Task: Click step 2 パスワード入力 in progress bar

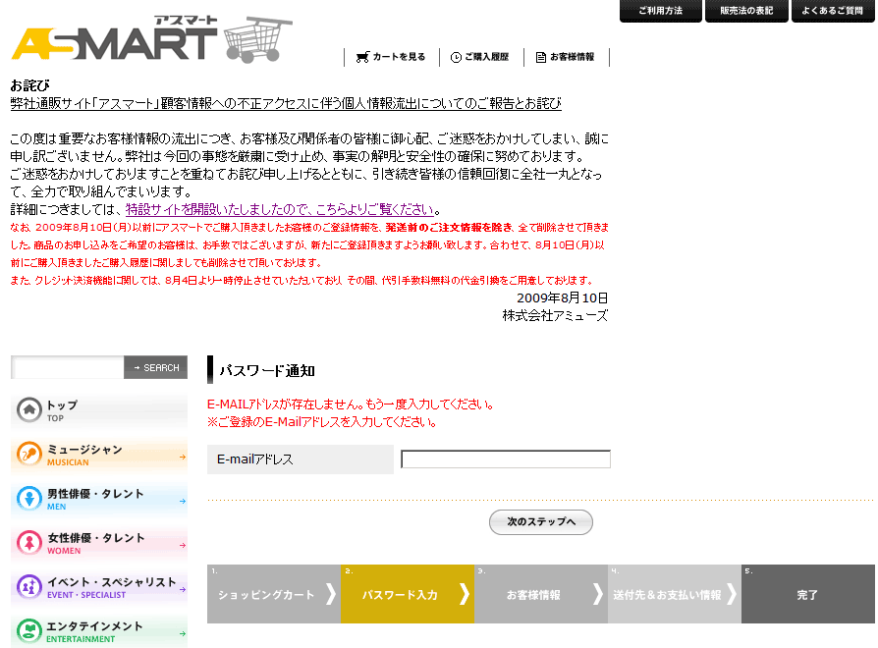Action: (x=408, y=594)
